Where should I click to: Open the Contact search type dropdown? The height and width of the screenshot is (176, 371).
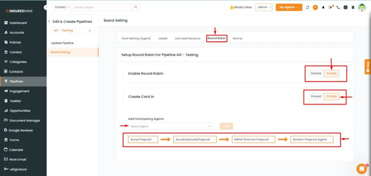tap(62, 7)
